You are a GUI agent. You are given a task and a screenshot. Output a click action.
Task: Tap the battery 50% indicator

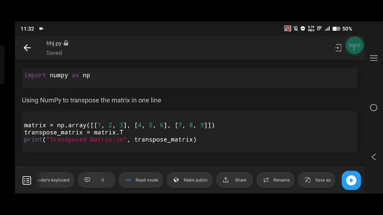coord(342,29)
